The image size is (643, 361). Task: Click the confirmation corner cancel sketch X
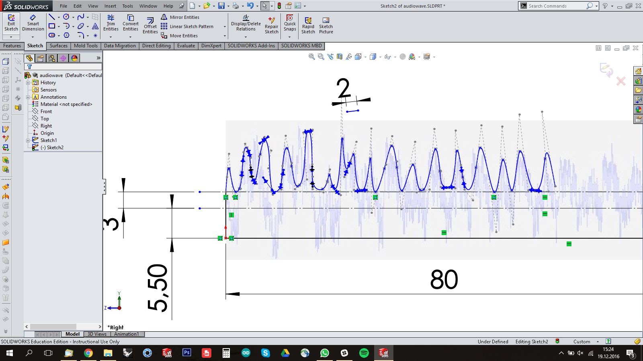(x=621, y=81)
